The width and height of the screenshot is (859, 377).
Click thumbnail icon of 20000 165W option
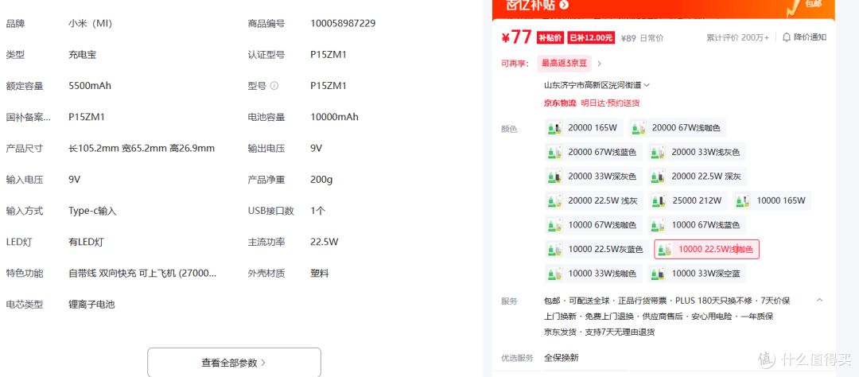click(555, 128)
